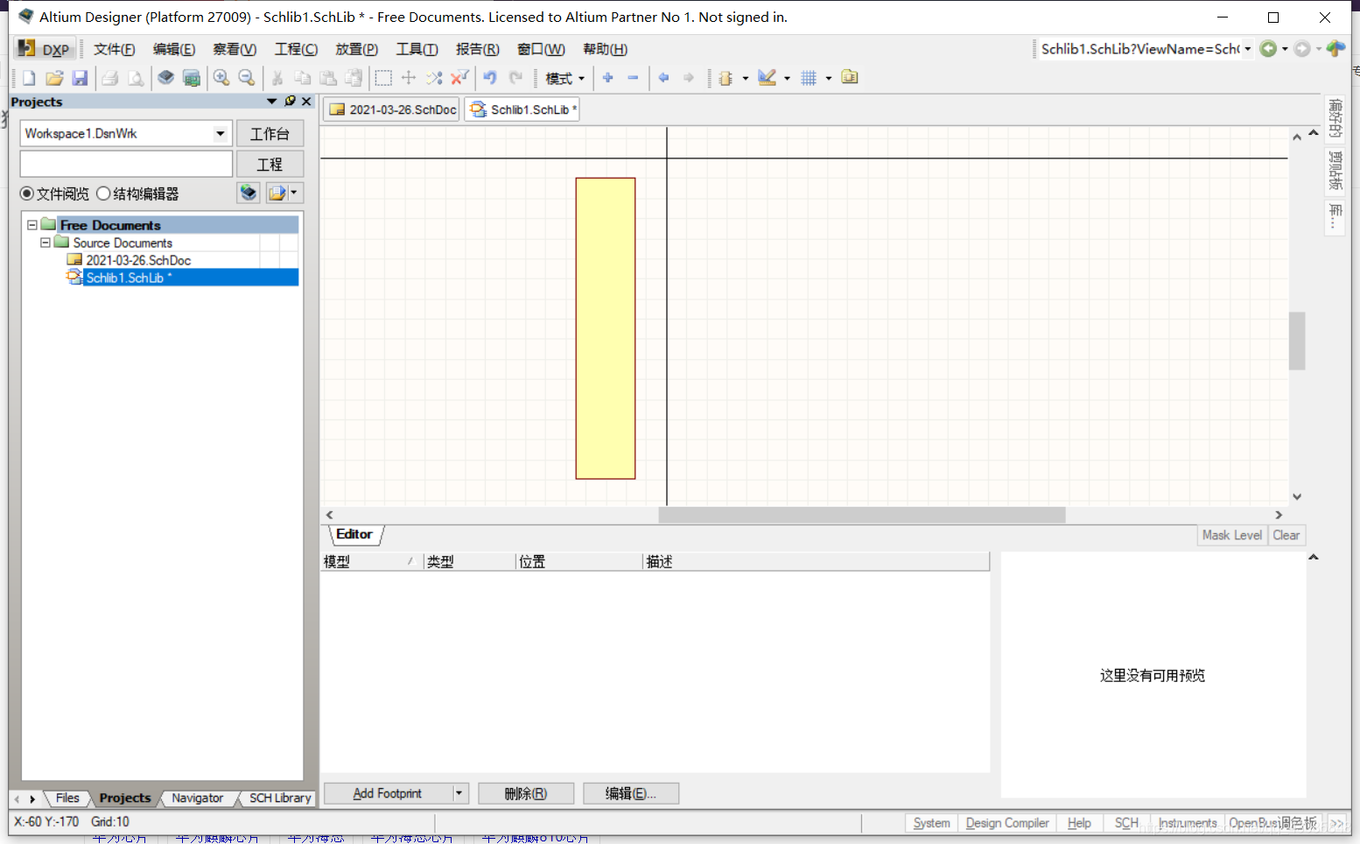The image size is (1360, 844).
Task: Click the open project documents icon
Action: click(x=277, y=193)
